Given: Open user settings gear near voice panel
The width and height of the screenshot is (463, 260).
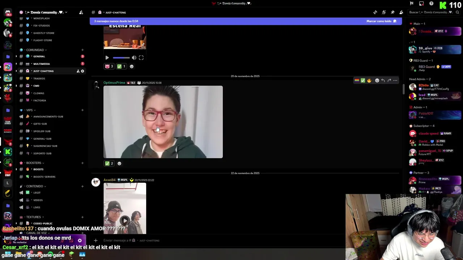Looking at the screenshot, I should click(80, 240).
